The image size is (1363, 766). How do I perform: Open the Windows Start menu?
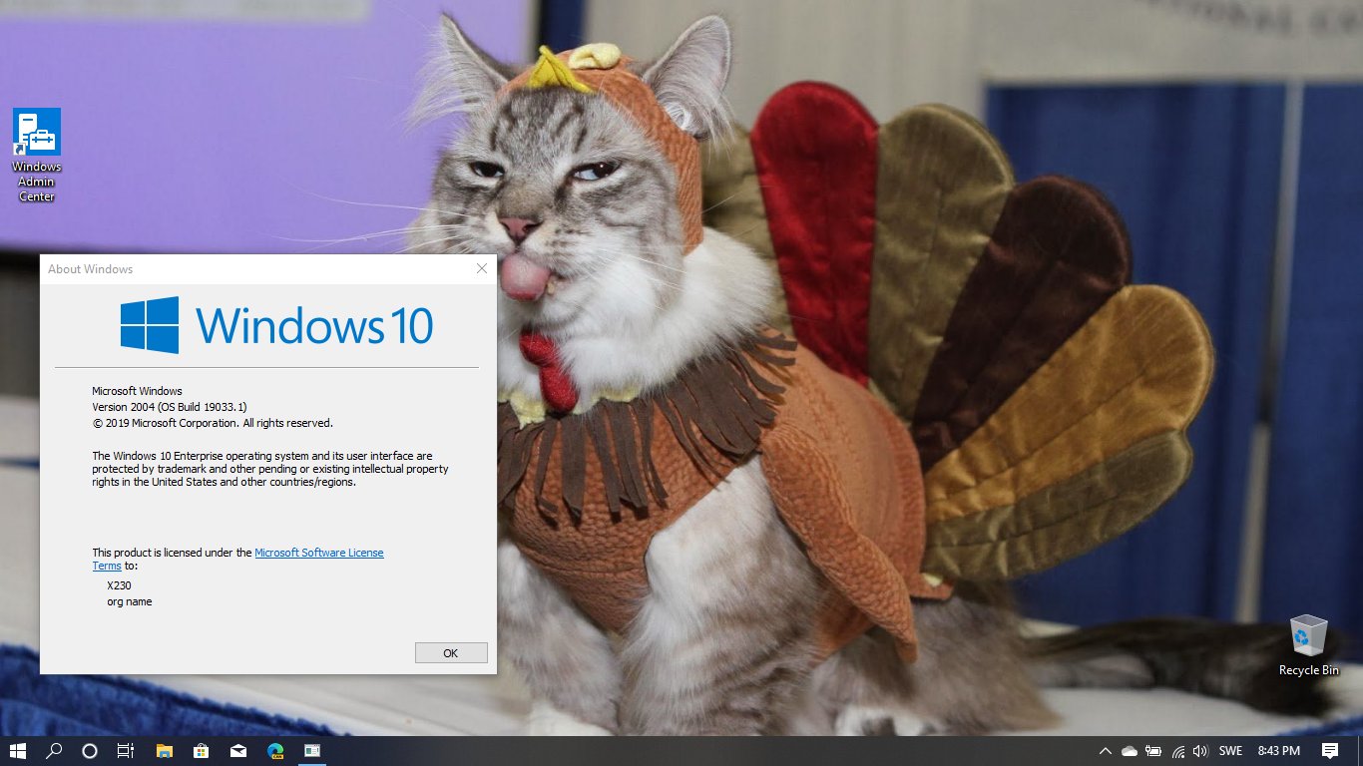click(18, 751)
